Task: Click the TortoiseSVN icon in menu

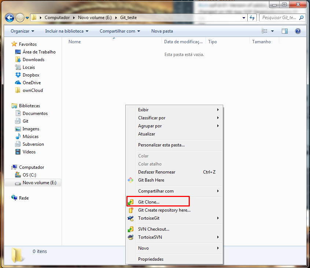Action: (130, 237)
